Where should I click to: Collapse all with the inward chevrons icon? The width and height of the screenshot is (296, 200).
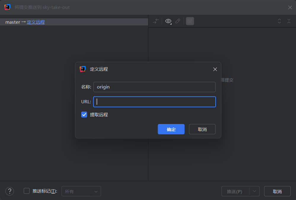pyautogui.click(x=289, y=21)
